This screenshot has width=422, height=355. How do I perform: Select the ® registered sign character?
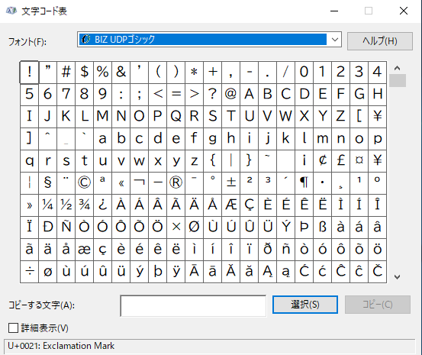click(176, 183)
